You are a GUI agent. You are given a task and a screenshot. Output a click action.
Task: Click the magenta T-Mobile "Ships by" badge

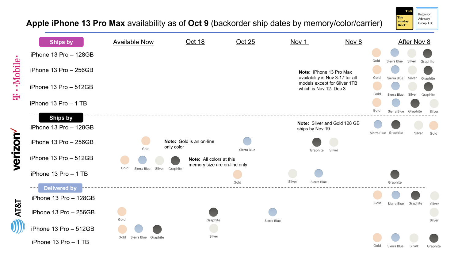[x=61, y=42]
